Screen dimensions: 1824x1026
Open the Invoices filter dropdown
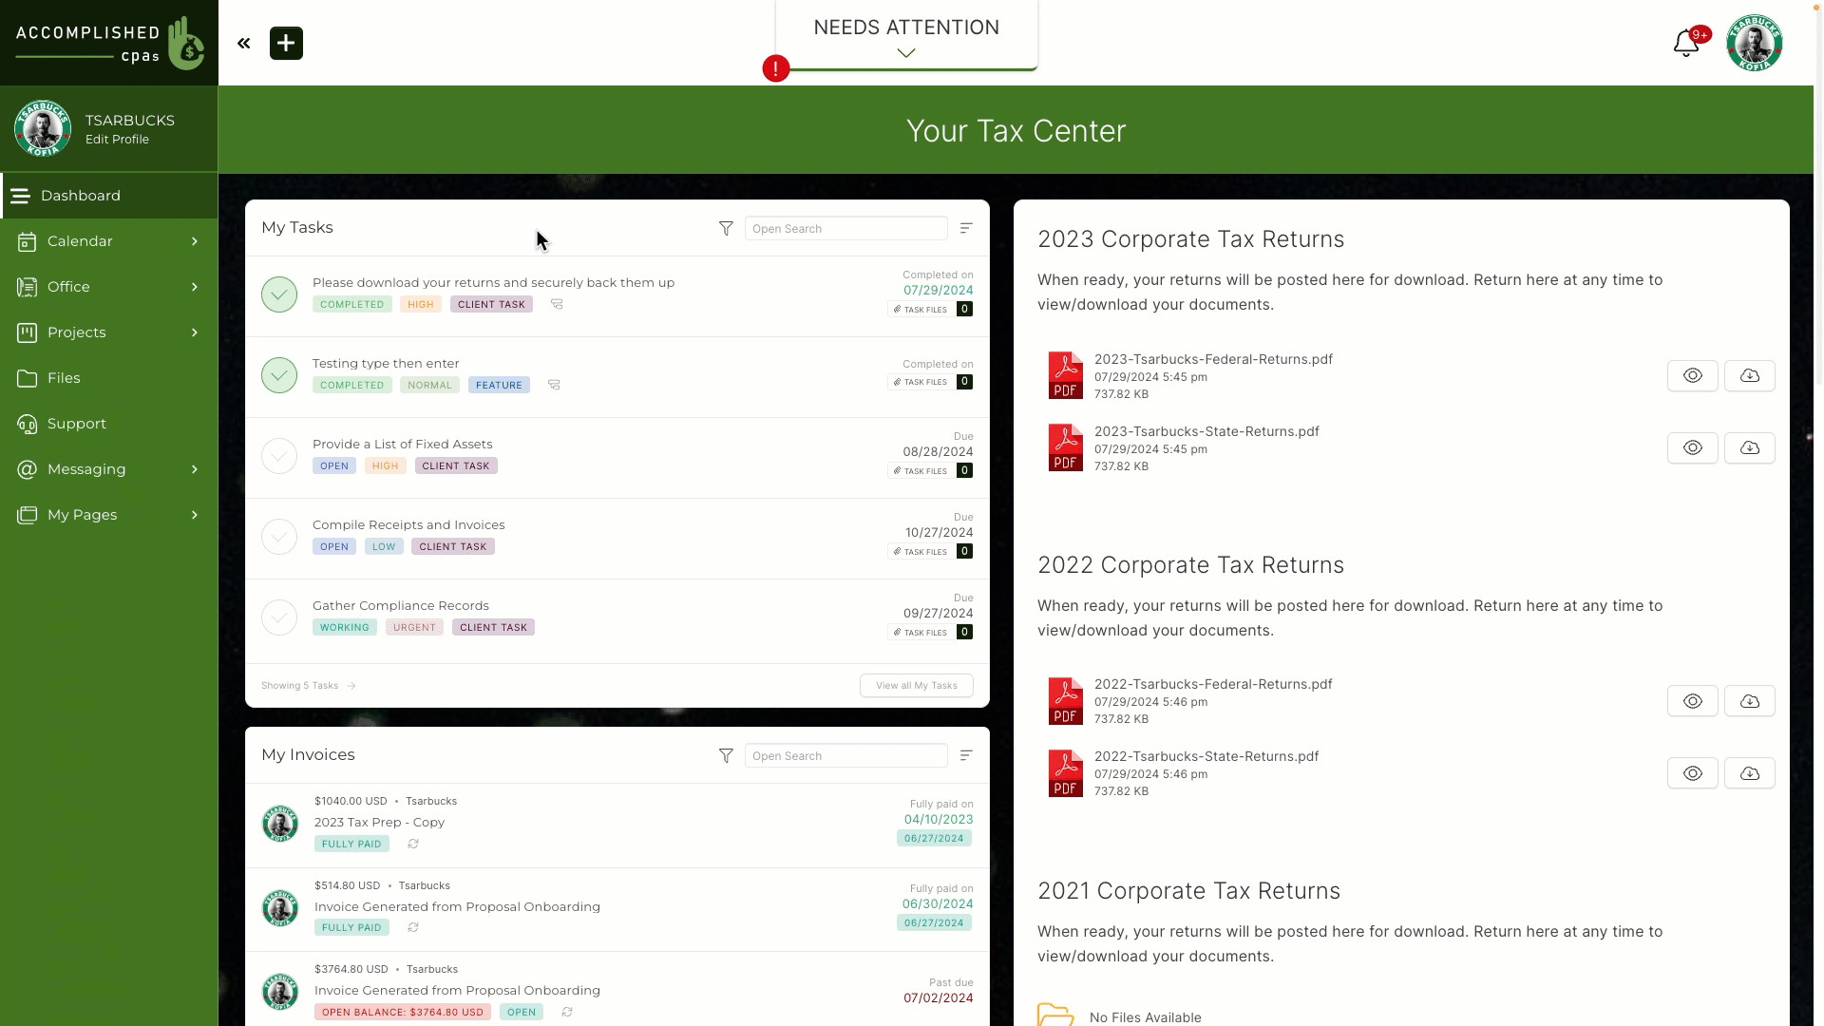pos(726,755)
